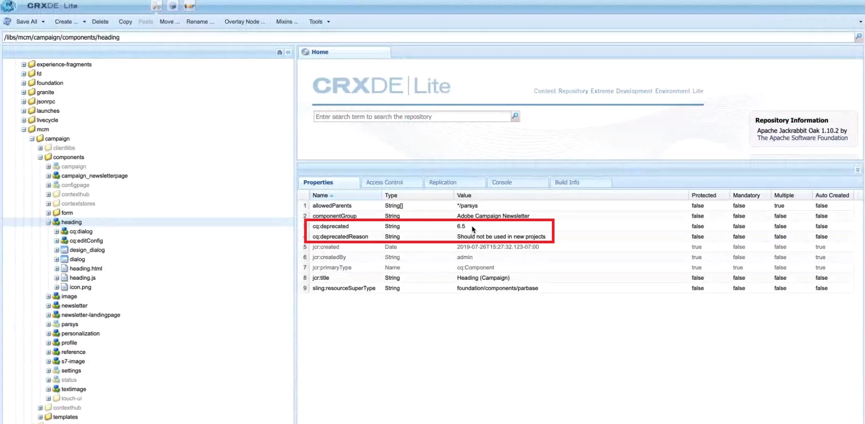Click the Move toolbar button
The image size is (865, 424).
click(169, 22)
